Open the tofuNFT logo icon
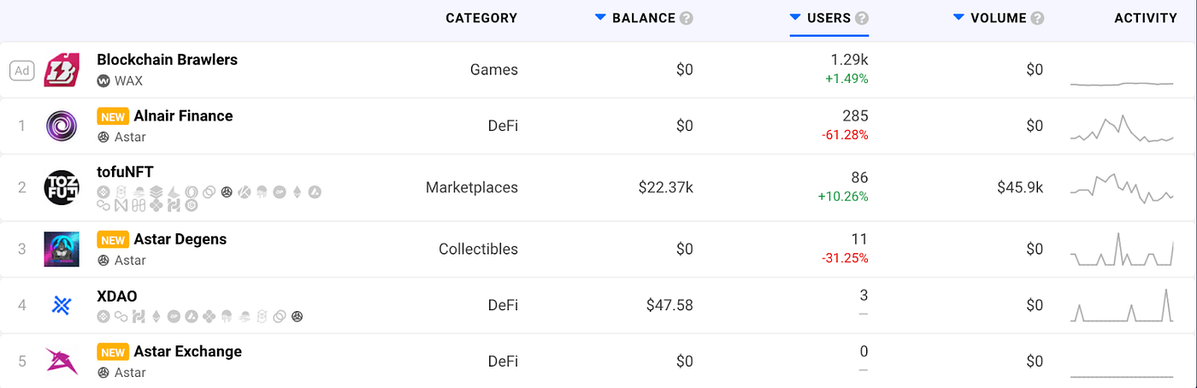The width and height of the screenshot is (1197, 388). [62, 188]
